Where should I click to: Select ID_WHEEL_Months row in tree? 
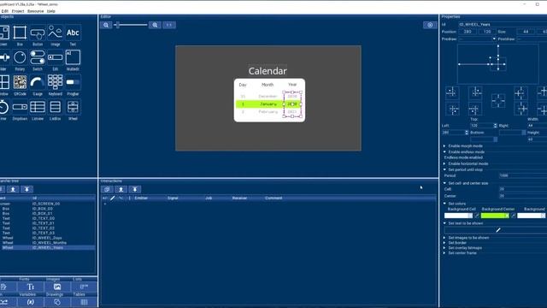(48, 243)
